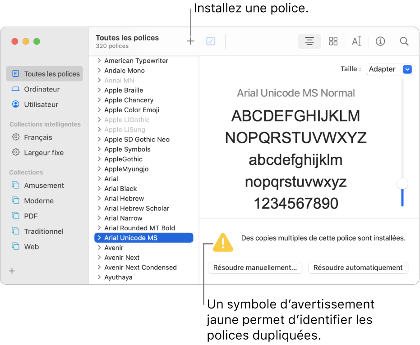Click the checkbox validation icon in the toolbar
Viewport: 420px width, 345px height.
210,41
